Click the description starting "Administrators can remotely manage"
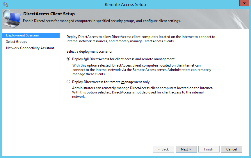This screenshot has width=251, height=158. click(x=143, y=92)
